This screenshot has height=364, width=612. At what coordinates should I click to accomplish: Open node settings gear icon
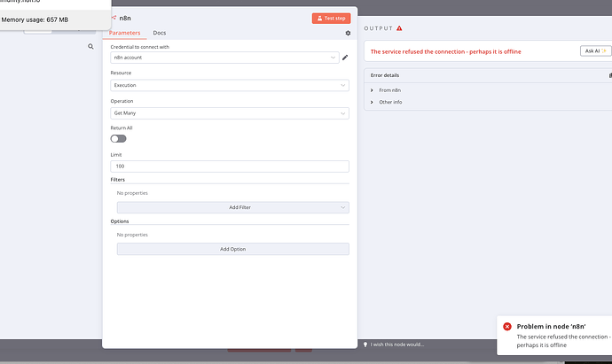pos(348,33)
